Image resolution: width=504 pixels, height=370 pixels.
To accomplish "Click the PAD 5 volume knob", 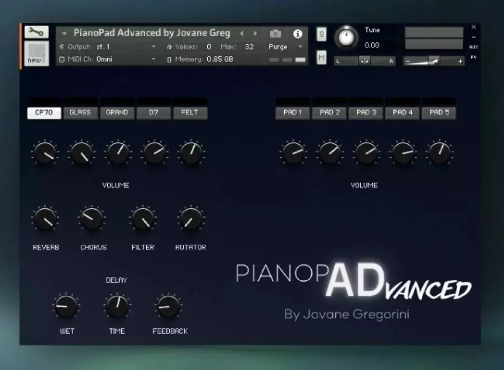I will (439, 153).
